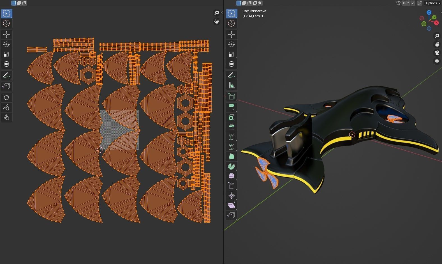This screenshot has height=264, width=442.
Task: Pick the Edge Slide tool
Action: point(232,186)
